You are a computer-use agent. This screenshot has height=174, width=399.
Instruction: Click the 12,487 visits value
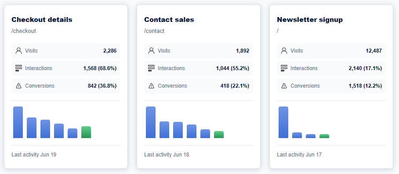click(x=374, y=51)
